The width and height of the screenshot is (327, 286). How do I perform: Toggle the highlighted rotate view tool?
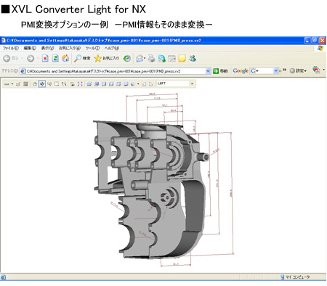pos(42,84)
